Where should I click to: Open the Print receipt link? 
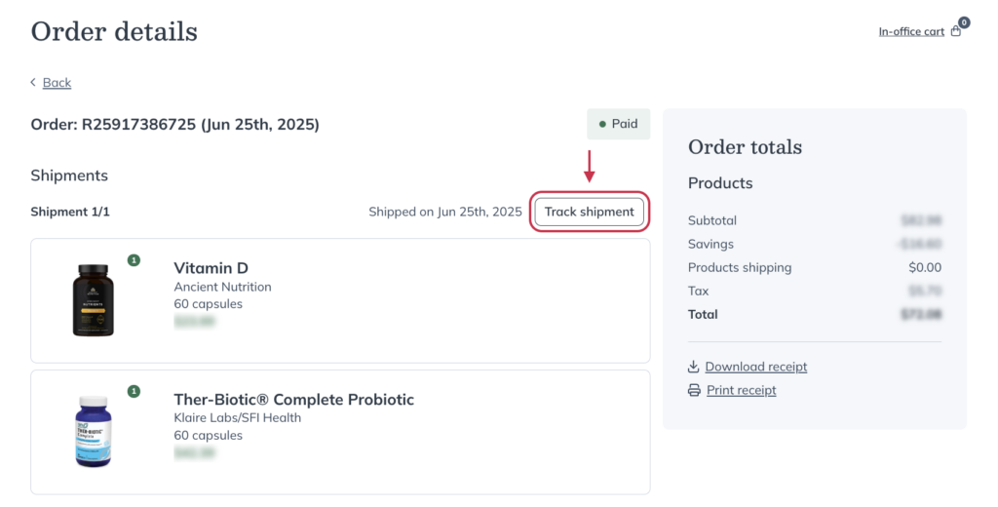[x=741, y=390]
